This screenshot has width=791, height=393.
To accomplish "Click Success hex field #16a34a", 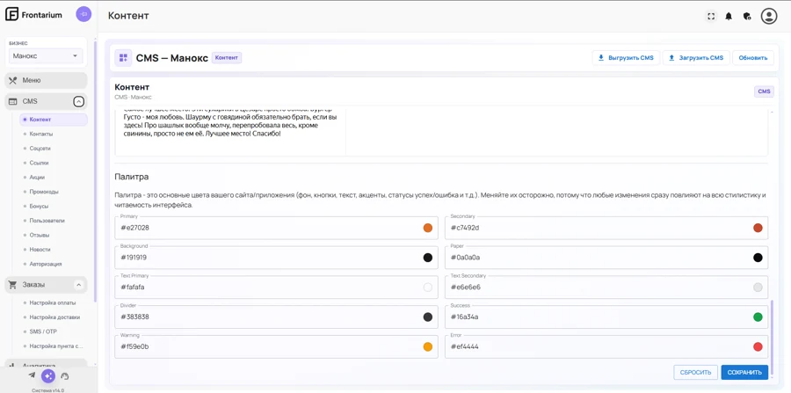I will (x=606, y=317).
